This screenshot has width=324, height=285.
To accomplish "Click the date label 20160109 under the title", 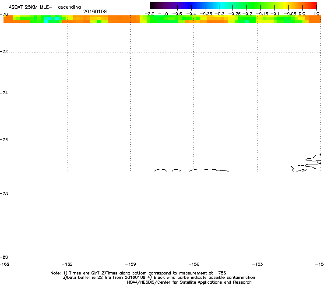I will coord(95,11).
